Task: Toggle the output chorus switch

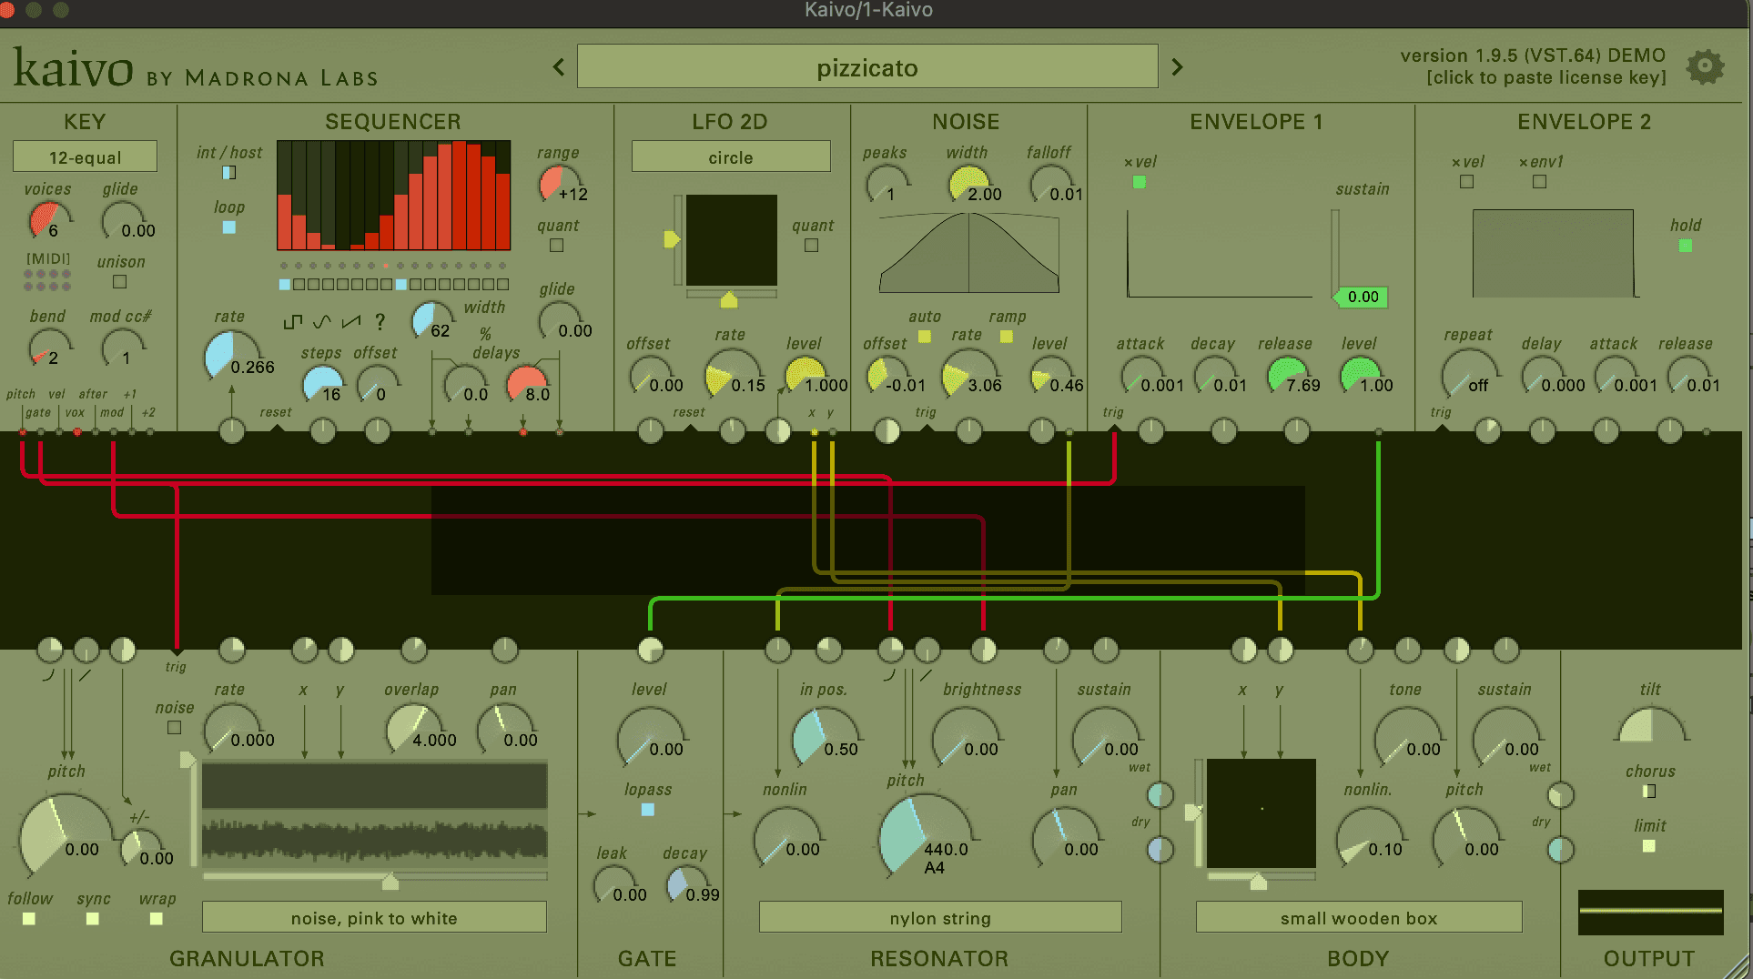Action: coord(1649,792)
